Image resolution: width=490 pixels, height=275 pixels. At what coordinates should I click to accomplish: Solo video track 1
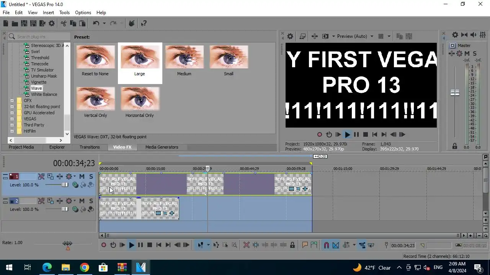point(91,176)
